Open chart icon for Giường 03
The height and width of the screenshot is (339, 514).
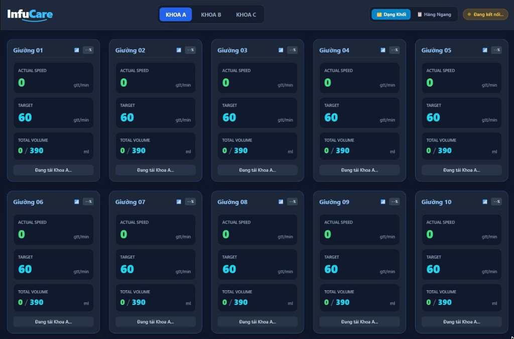point(281,50)
